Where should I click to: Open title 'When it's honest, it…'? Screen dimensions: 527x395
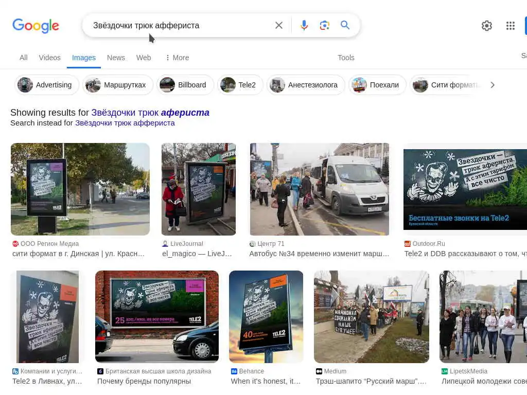pyautogui.click(x=266, y=382)
